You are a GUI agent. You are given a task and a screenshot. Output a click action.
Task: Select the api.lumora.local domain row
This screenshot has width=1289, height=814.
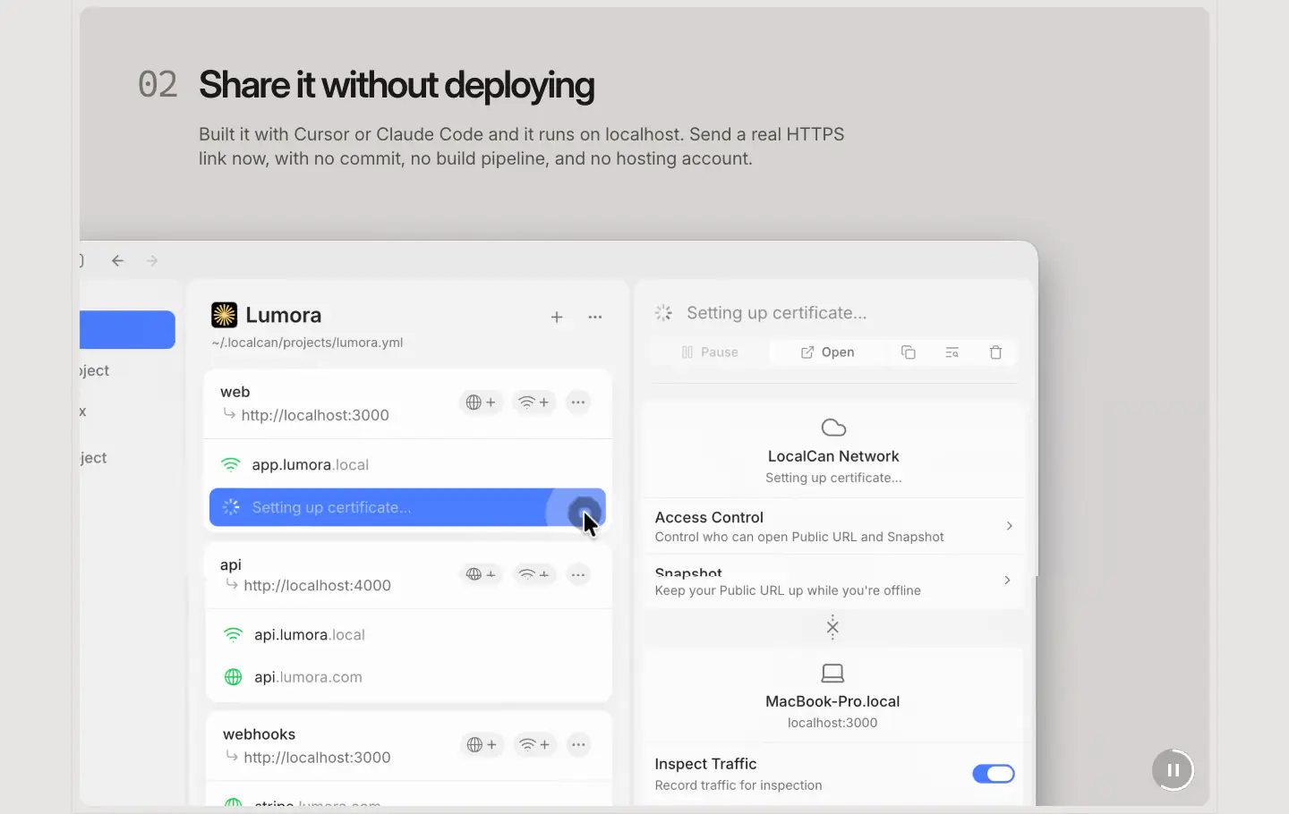click(409, 635)
